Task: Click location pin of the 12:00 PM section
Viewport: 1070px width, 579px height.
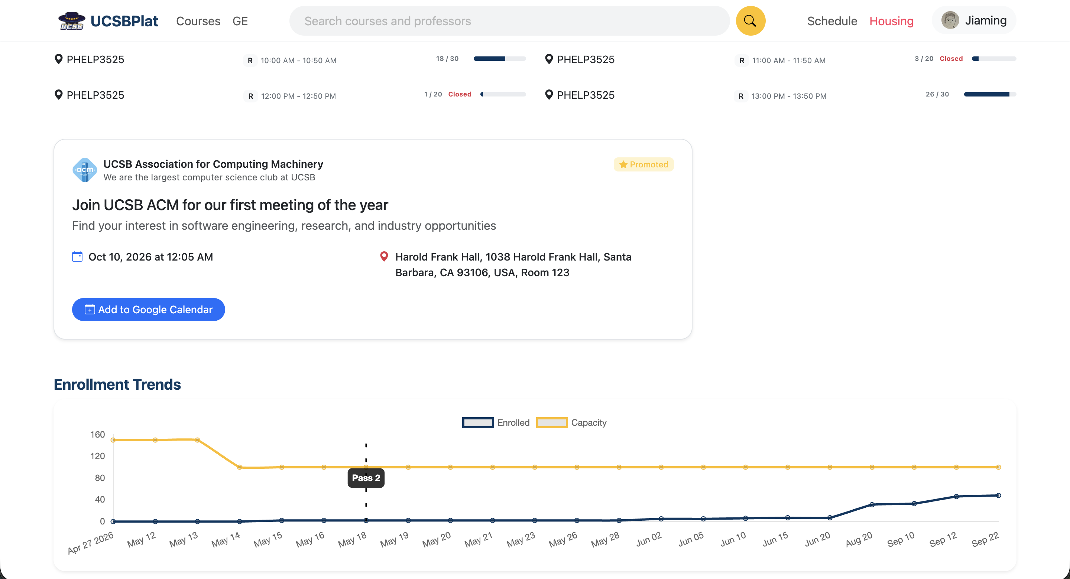Action: (x=59, y=95)
